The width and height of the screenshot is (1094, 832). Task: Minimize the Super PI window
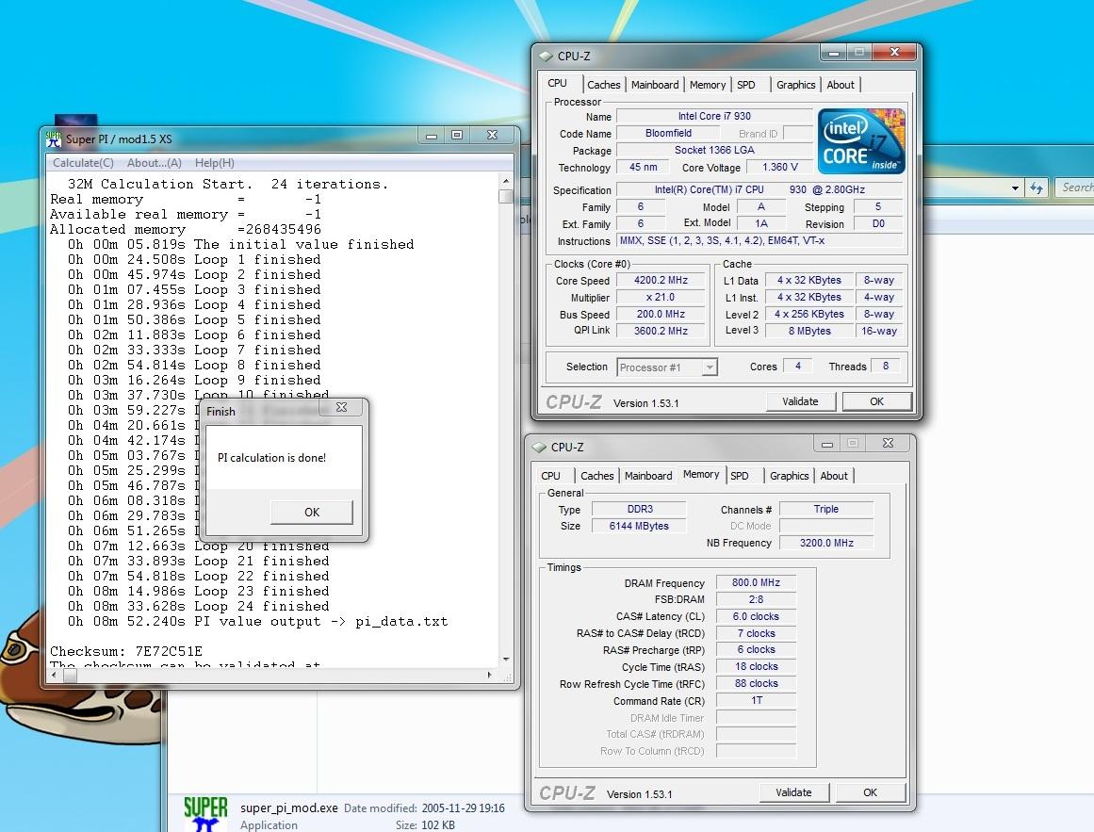pos(432,136)
